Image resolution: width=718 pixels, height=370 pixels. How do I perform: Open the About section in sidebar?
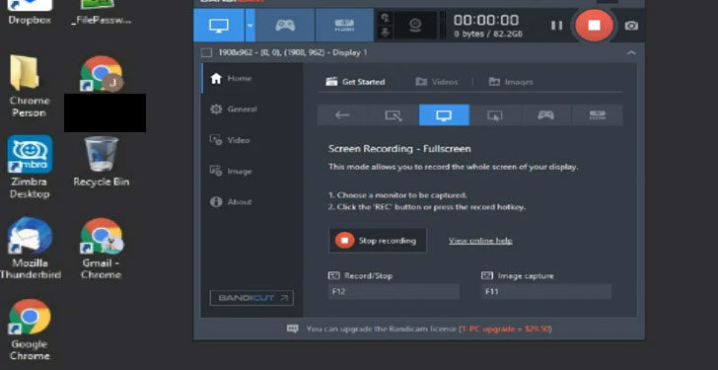point(231,202)
